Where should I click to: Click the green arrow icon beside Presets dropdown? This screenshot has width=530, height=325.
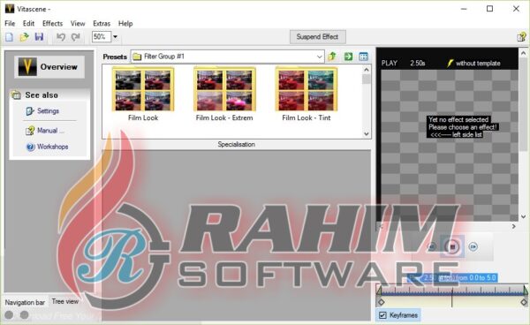click(x=348, y=57)
